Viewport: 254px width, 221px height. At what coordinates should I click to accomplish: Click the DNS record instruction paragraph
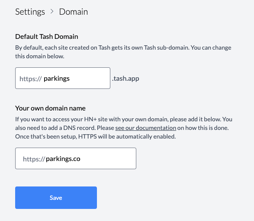coord(124,128)
